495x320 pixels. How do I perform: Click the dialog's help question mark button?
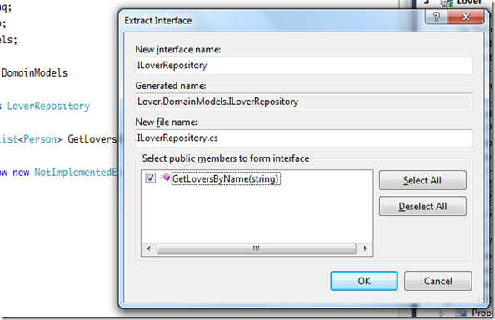[437, 17]
